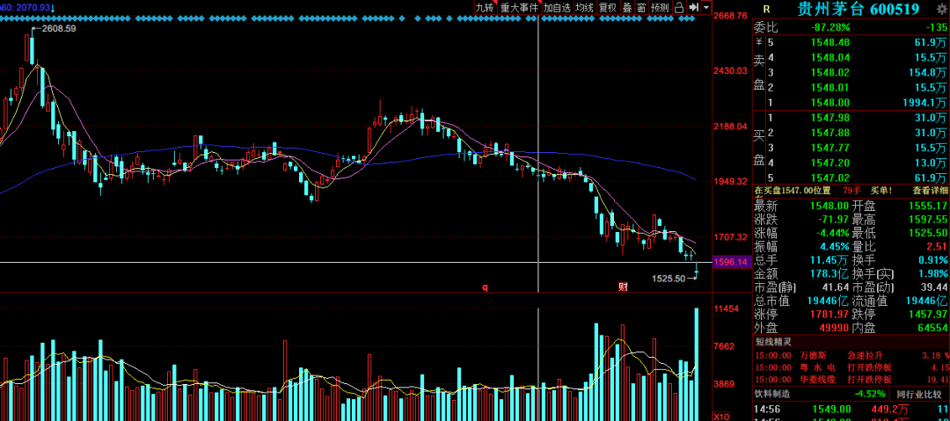Viewport: 950px width, 421px height.
Task: Click the padlock lock icon in toolbar
Action: [680, 7]
